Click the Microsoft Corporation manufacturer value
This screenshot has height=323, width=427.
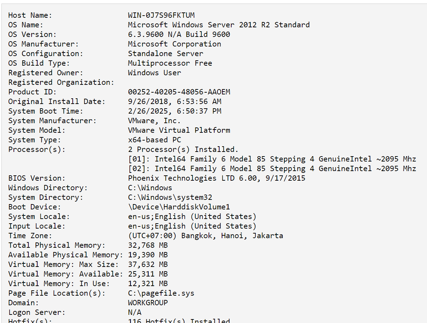point(174,44)
